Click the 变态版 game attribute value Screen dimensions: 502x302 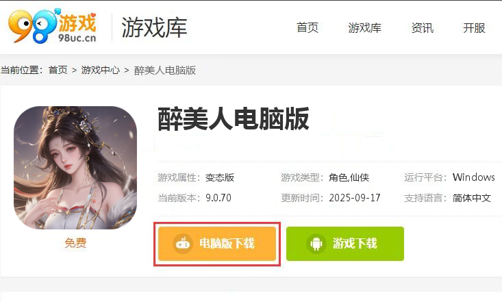pyautogui.click(x=220, y=177)
